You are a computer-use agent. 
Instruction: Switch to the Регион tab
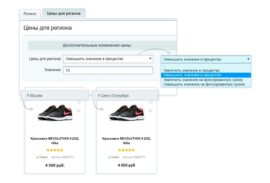pyautogui.click(x=30, y=14)
